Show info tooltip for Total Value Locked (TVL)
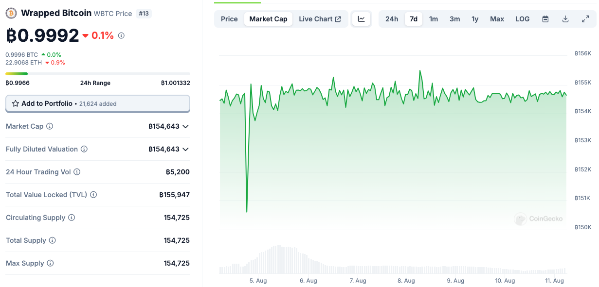 point(93,195)
